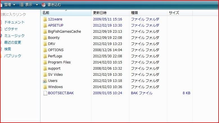Image resolution: width=219 pixels, height=123 pixels.
Task: Click the 書き込む (Burn) toolbar button
Action: [x=51, y=5]
